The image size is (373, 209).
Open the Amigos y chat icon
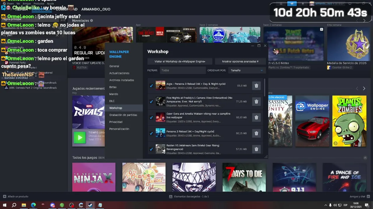click(369, 197)
